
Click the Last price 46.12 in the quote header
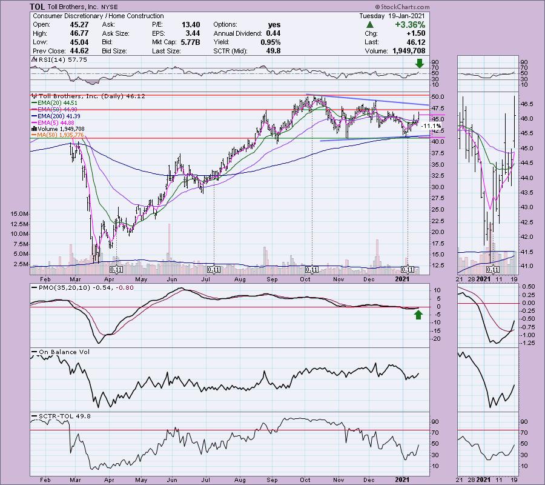tap(416, 42)
